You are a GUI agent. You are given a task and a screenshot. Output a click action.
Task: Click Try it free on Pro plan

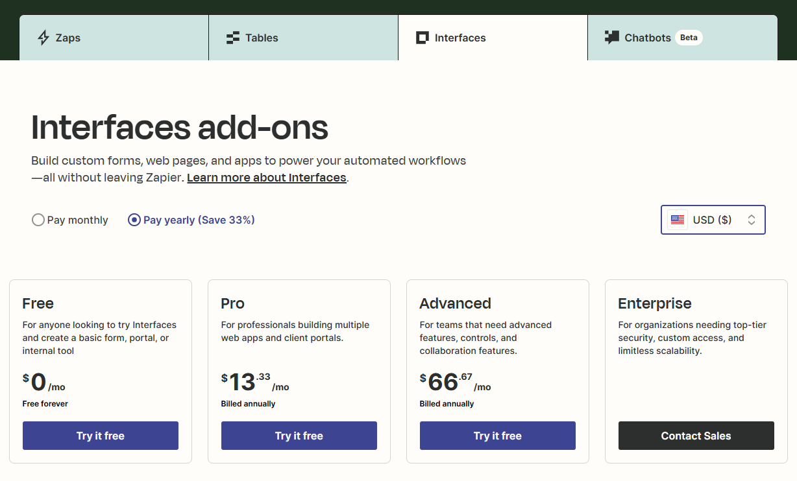click(x=299, y=436)
